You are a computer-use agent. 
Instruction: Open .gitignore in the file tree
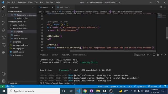(17, 42)
